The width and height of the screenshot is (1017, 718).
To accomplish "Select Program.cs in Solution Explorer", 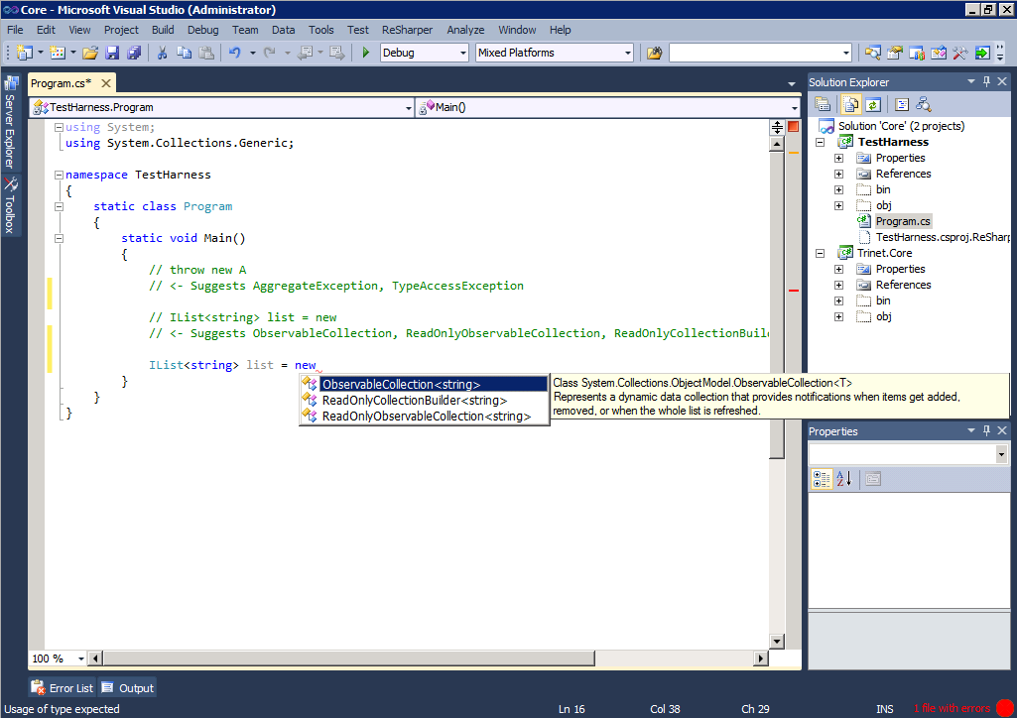I will pyautogui.click(x=902, y=221).
